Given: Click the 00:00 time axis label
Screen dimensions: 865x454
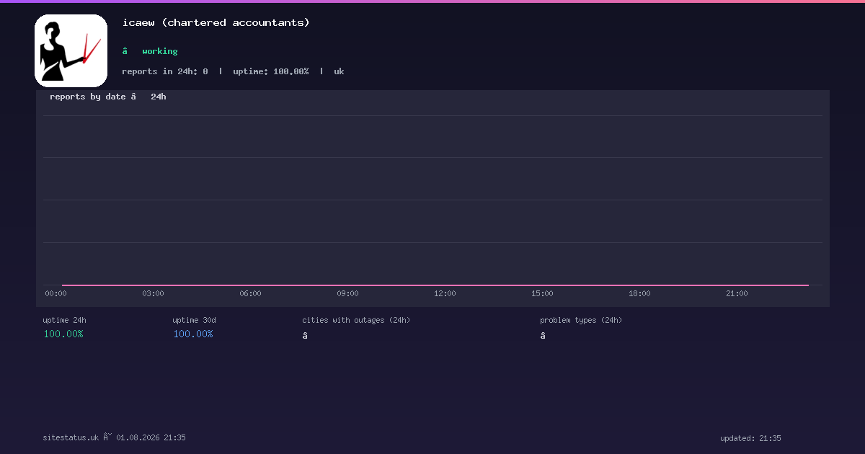Looking at the screenshot, I should pos(56,293).
